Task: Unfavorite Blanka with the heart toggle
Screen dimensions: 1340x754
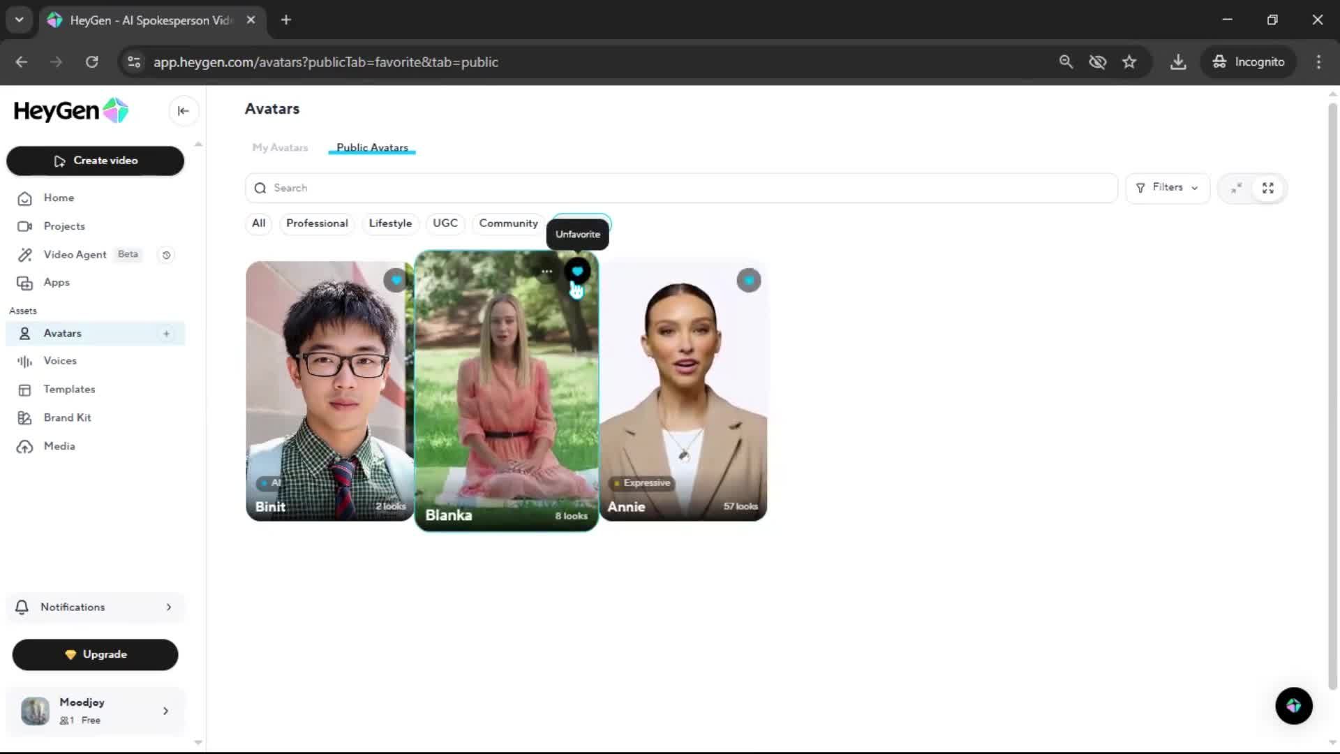Action: click(x=577, y=272)
